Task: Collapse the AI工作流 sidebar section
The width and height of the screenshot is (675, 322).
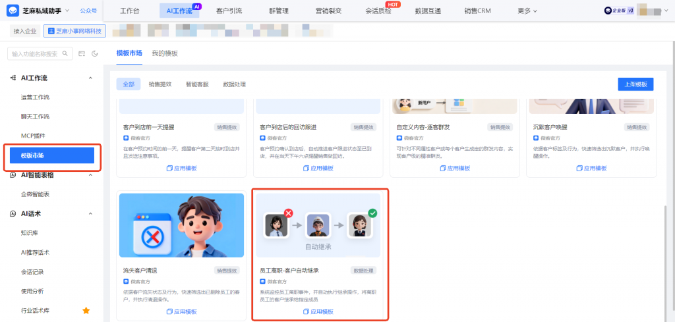Action: [x=90, y=78]
